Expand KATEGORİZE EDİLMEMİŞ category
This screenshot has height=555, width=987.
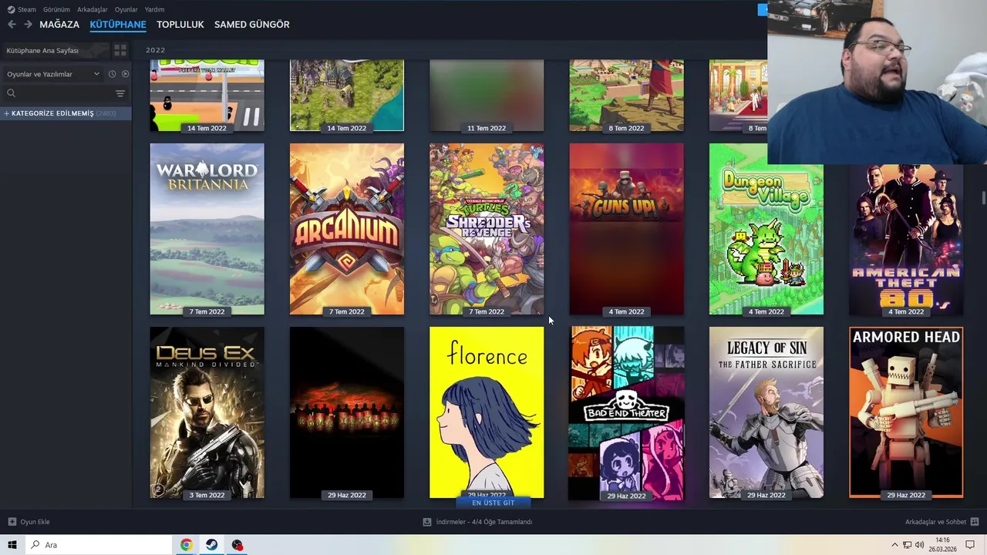[66, 113]
